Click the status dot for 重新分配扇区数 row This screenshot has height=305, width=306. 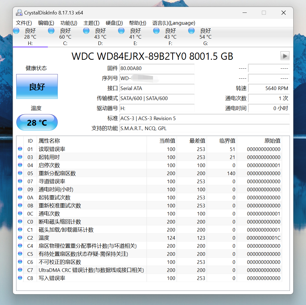click(20, 173)
